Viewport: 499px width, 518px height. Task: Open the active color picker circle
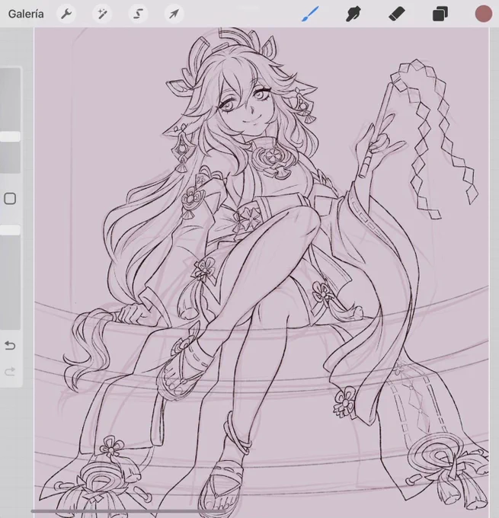coord(484,14)
